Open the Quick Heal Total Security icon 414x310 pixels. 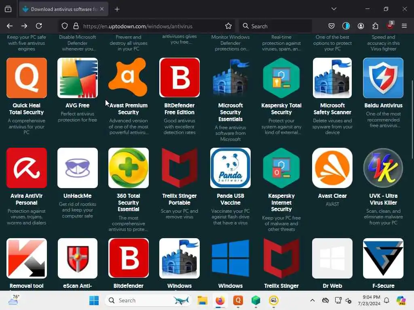click(27, 78)
